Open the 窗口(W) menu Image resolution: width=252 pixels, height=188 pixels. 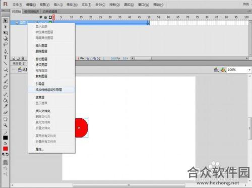144,5
